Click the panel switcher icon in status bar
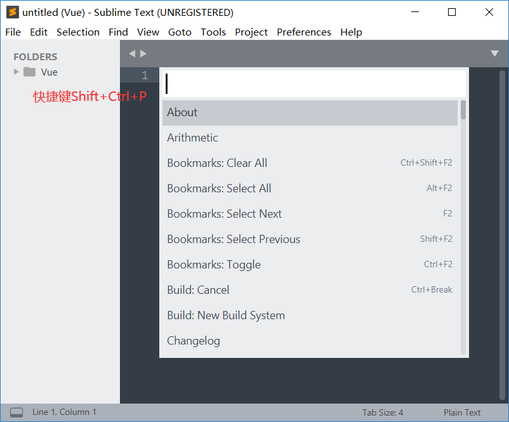 pyautogui.click(x=18, y=412)
